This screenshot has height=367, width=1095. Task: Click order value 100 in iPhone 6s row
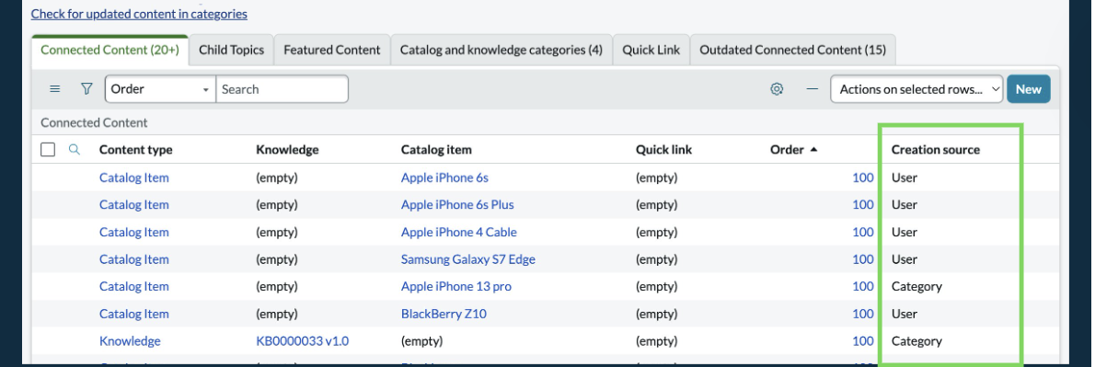pos(863,178)
